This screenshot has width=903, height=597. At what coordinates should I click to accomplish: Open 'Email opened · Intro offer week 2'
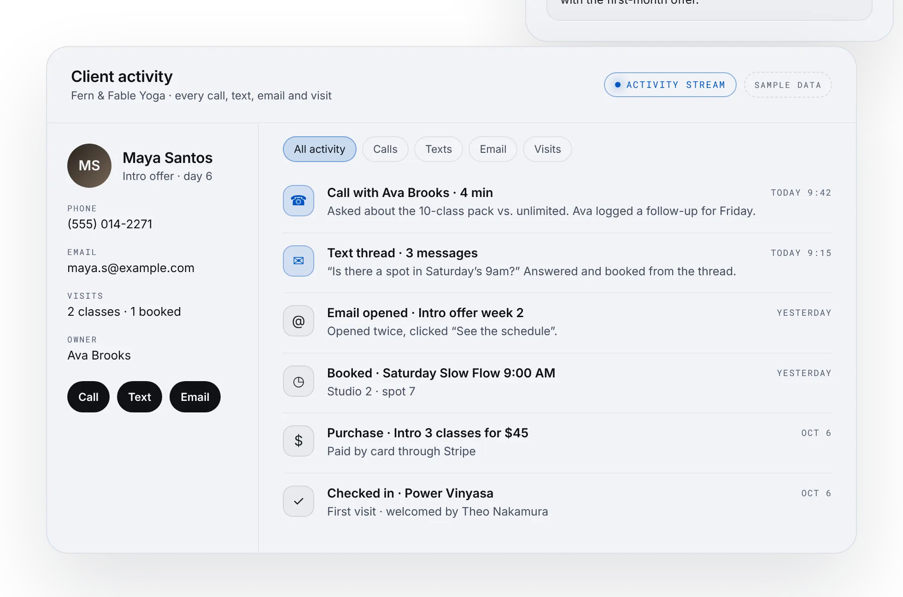[x=557, y=321]
